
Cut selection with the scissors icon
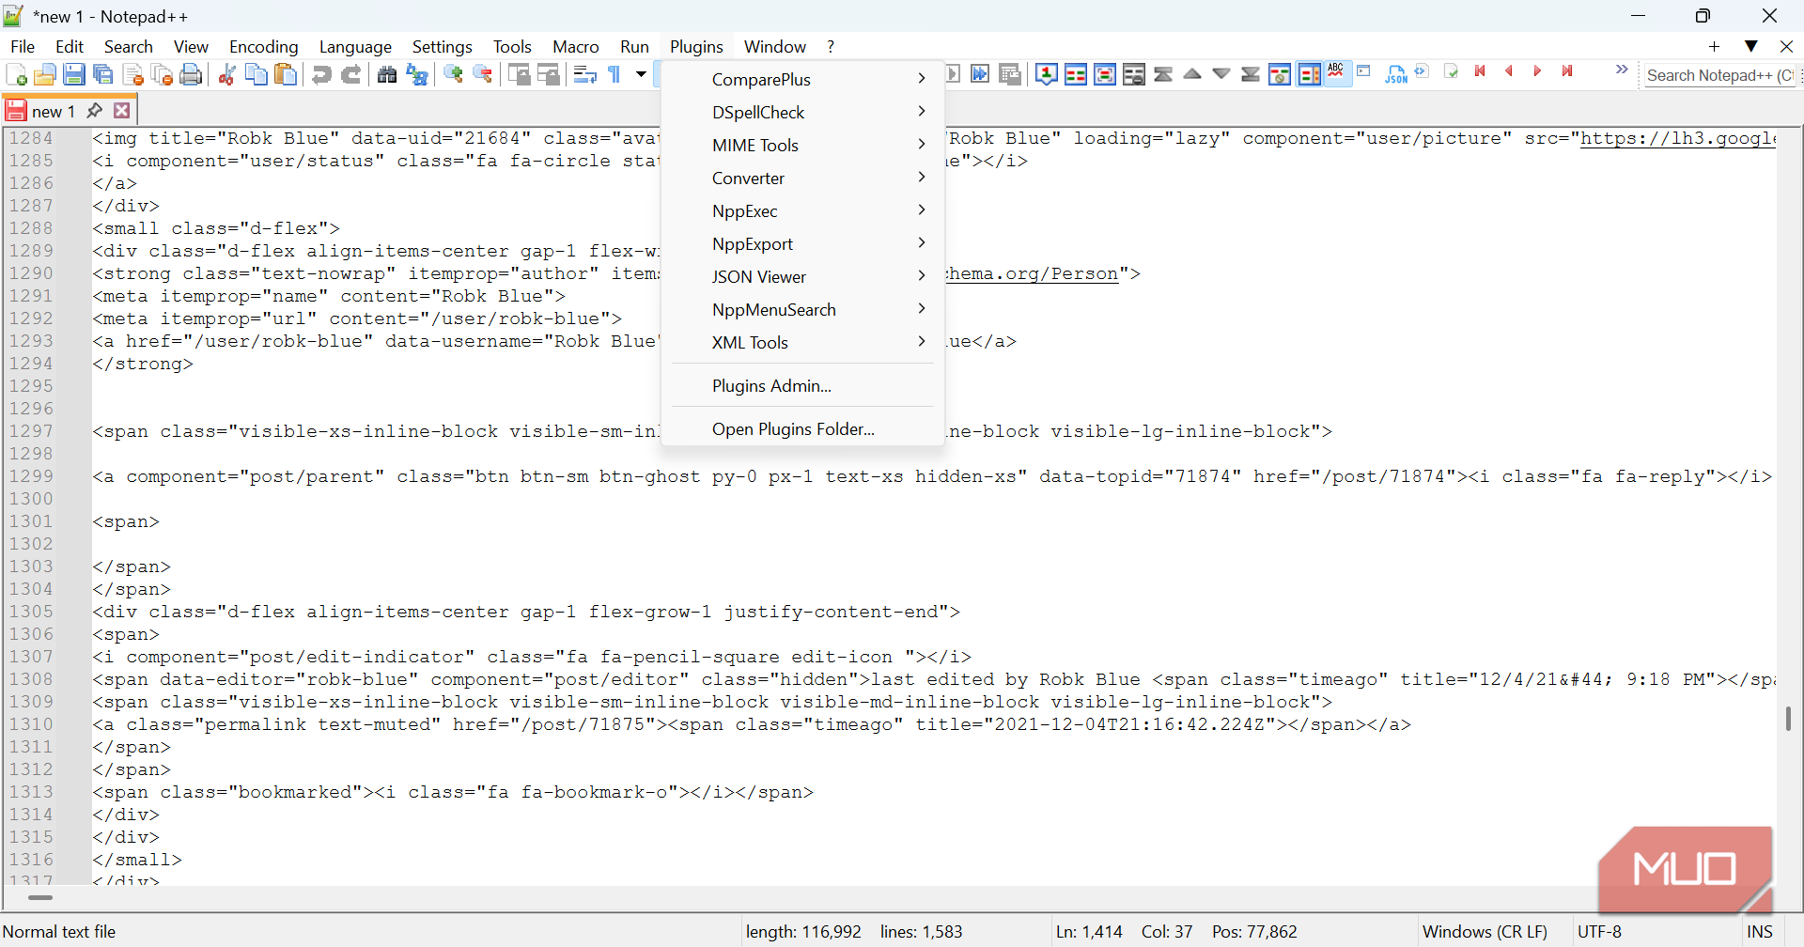click(226, 75)
